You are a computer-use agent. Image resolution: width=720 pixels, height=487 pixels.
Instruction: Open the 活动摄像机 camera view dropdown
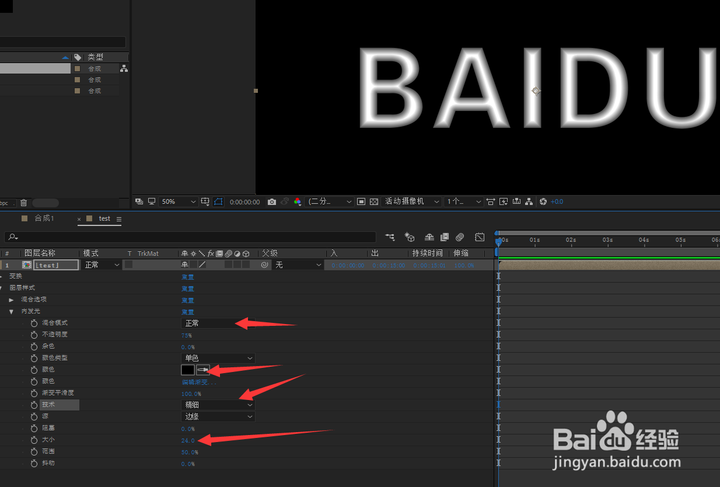tap(412, 201)
